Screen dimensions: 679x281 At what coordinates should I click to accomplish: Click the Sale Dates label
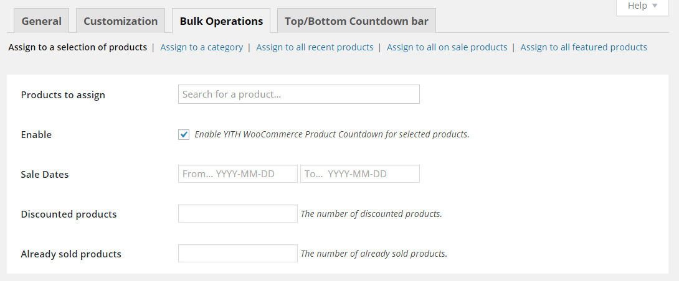click(45, 175)
